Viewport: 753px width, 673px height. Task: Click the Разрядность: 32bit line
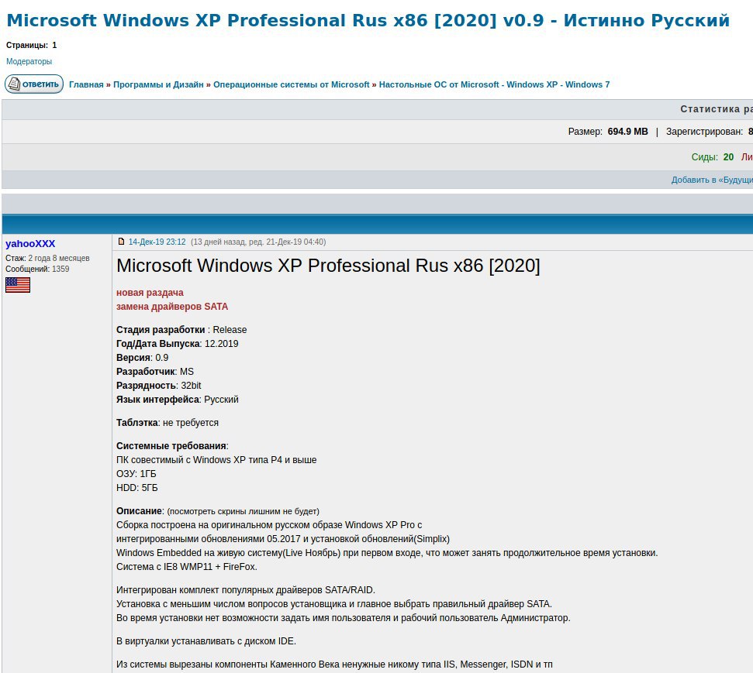158,385
